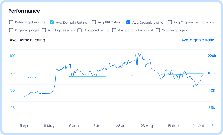Enable the Referring domains checkbox
Screen dimensions: 223x135
(11, 22)
